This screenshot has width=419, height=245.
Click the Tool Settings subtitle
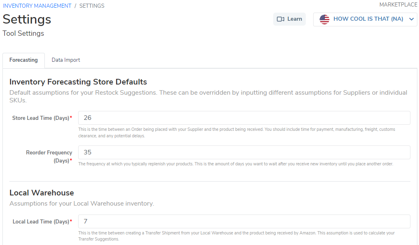pyautogui.click(x=23, y=33)
